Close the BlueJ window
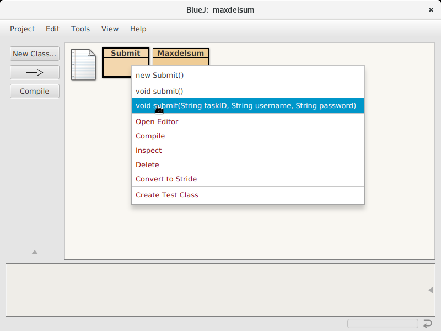This screenshot has width=441, height=331. (431, 10)
